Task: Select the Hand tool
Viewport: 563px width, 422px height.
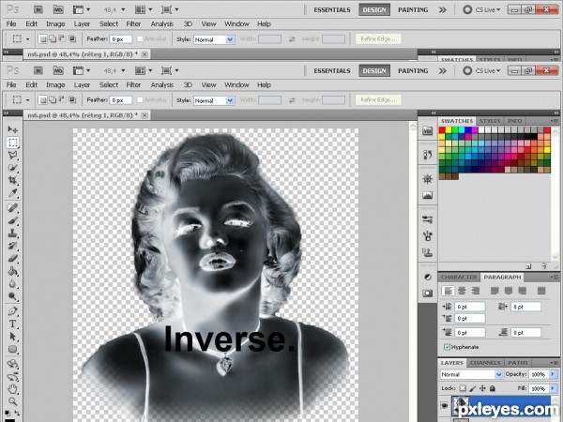Action: coord(13,389)
